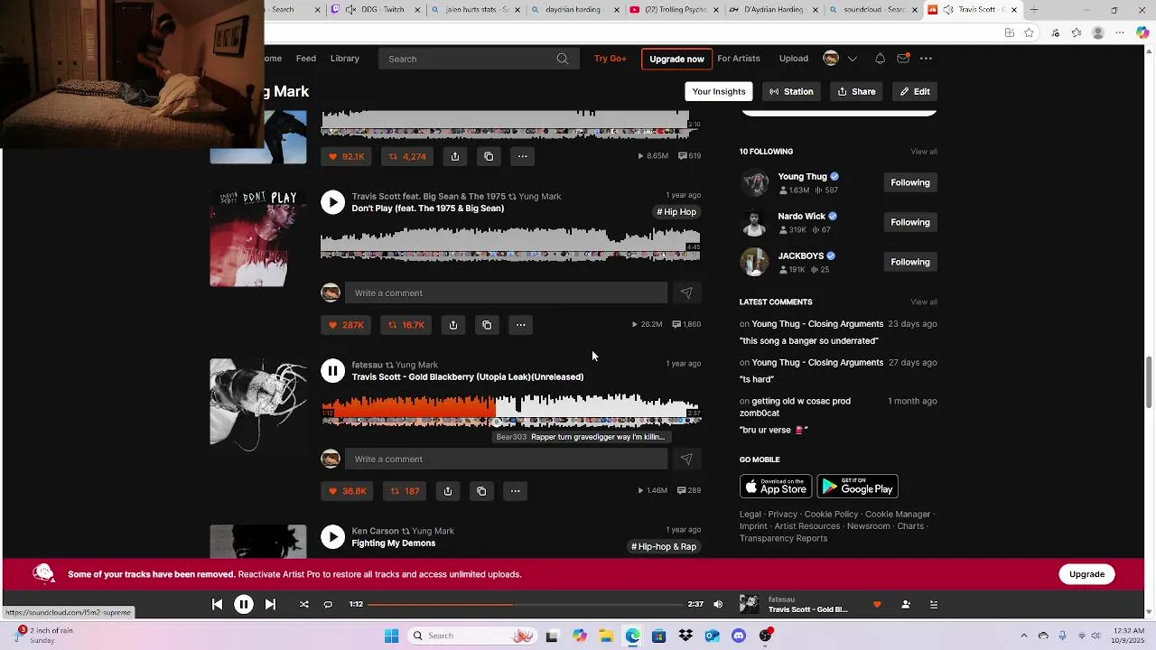Toggle like on Gold Blackberry (36.8K)
The image size is (1156, 650).
point(347,491)
